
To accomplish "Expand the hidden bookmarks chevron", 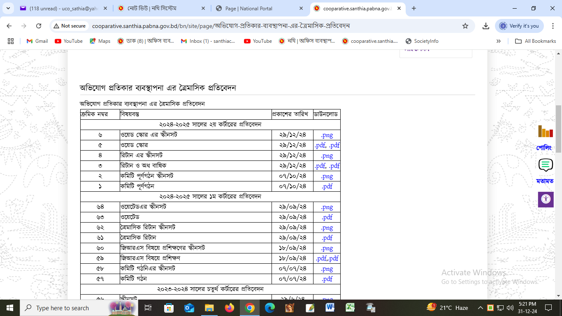I will [499, 41].
